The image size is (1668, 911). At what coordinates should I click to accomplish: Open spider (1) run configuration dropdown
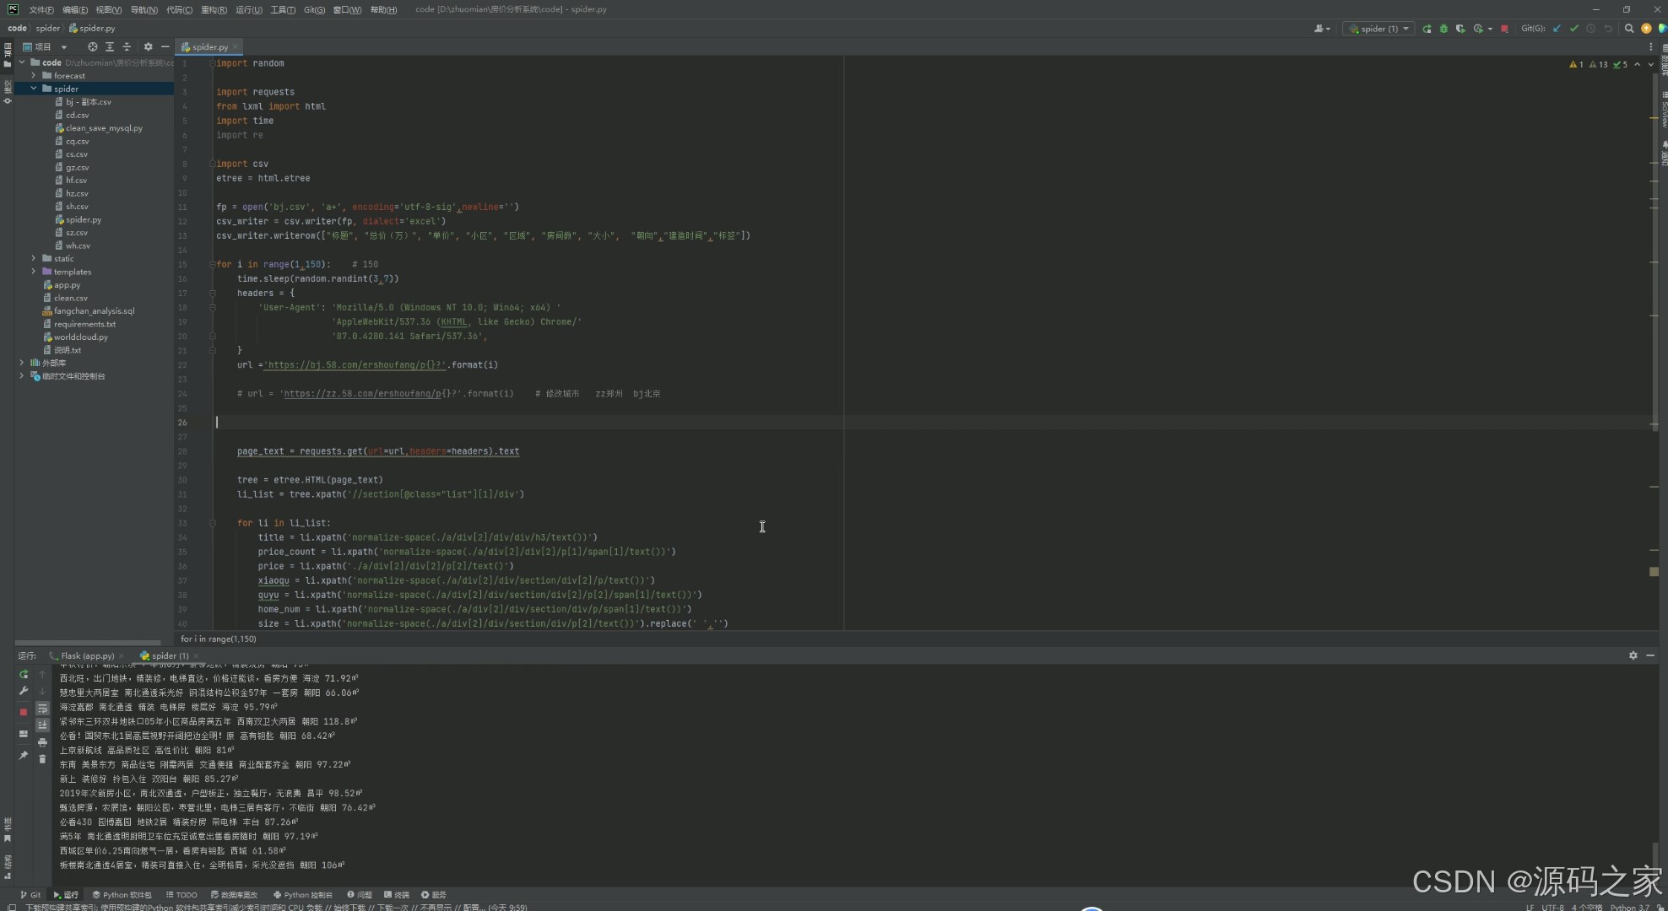tap(1378, 29)
